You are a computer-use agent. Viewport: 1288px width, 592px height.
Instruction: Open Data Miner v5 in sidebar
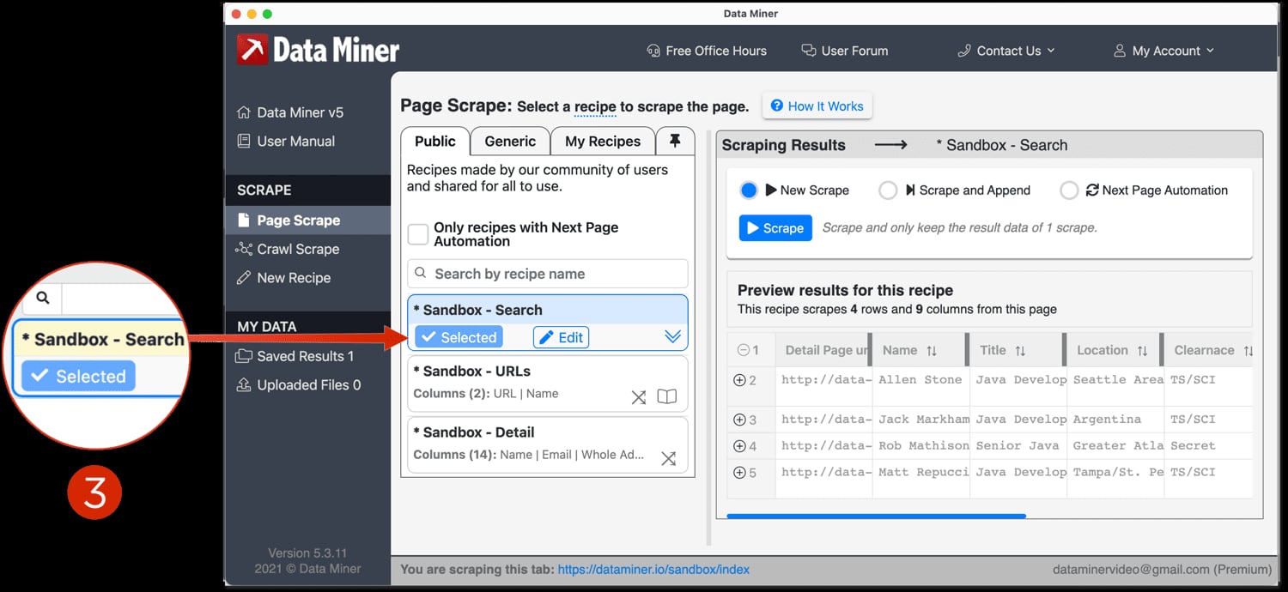290,112
